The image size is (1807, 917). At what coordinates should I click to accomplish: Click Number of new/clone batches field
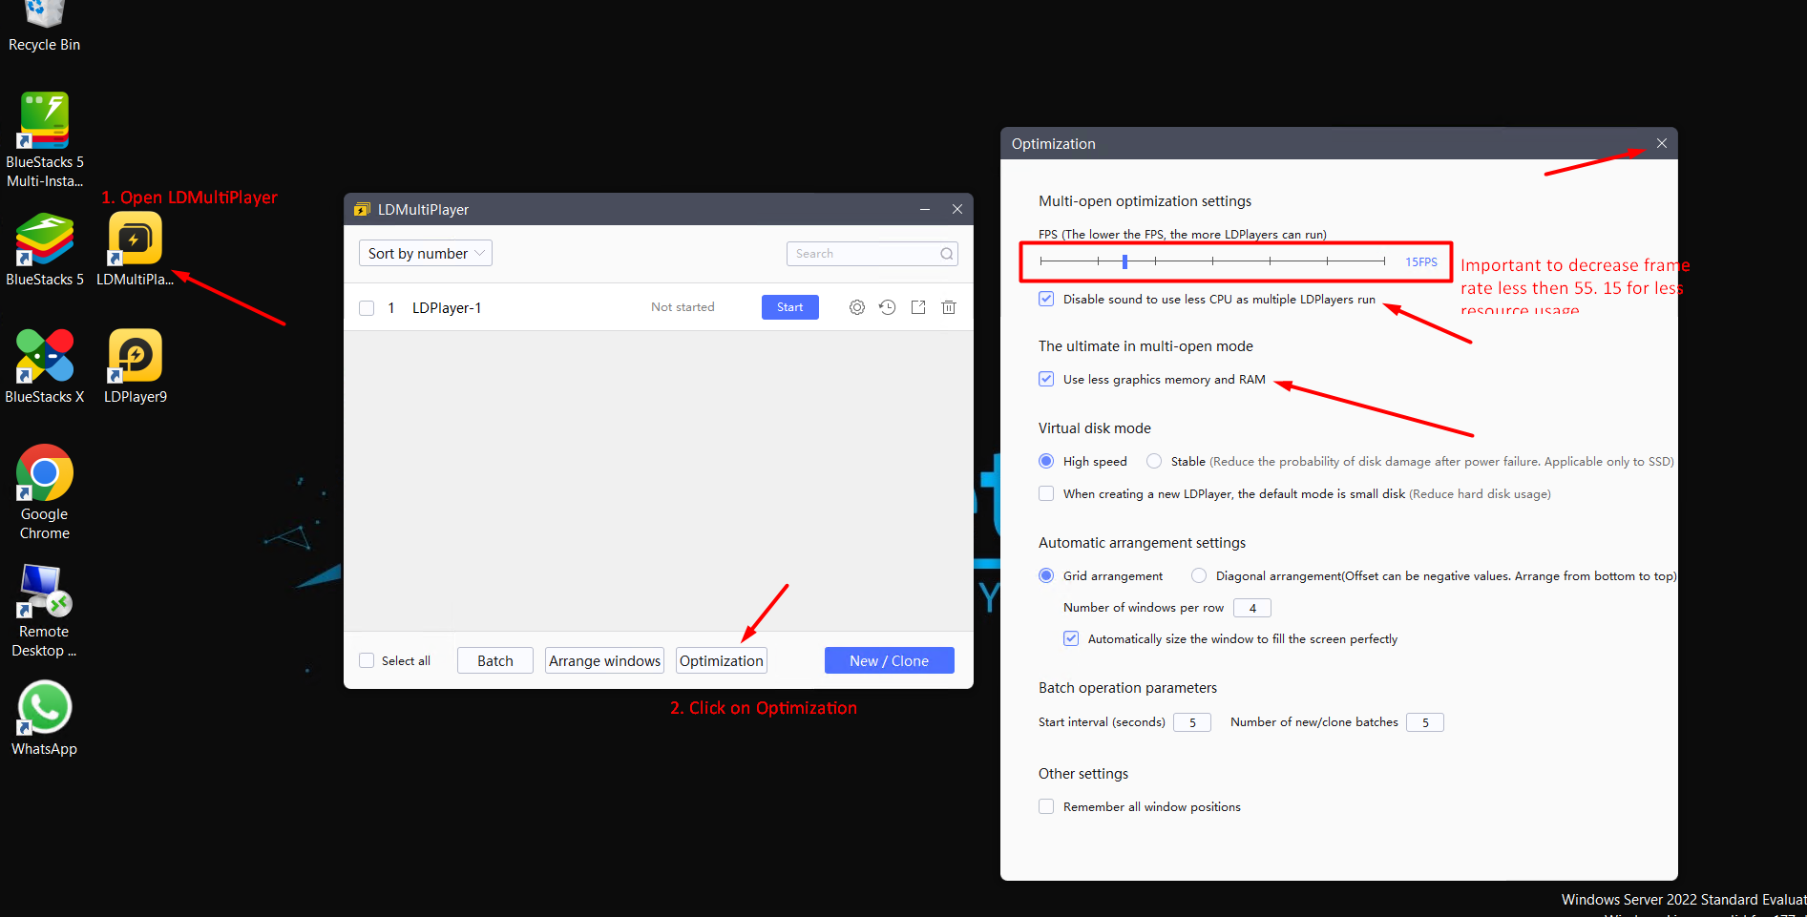tap(1425, 722)
